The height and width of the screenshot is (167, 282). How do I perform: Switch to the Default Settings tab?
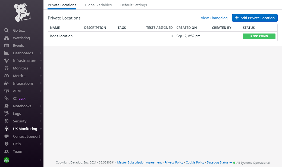pyautogui.click(x=133, y=5)
